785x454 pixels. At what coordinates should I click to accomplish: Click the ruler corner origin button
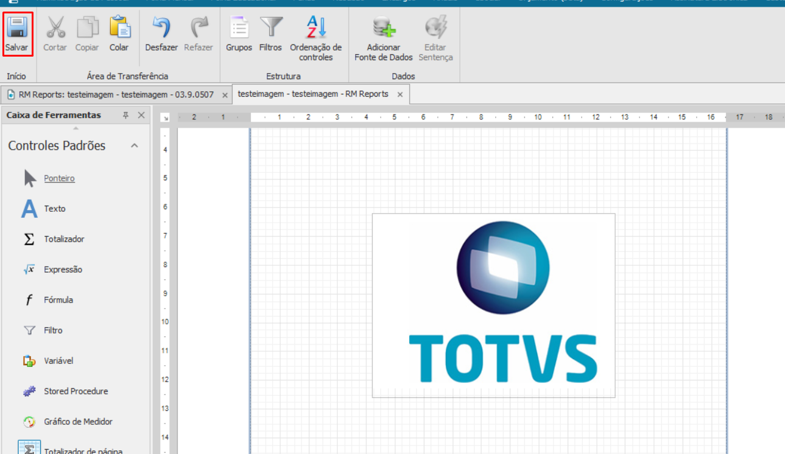point(164,117)
